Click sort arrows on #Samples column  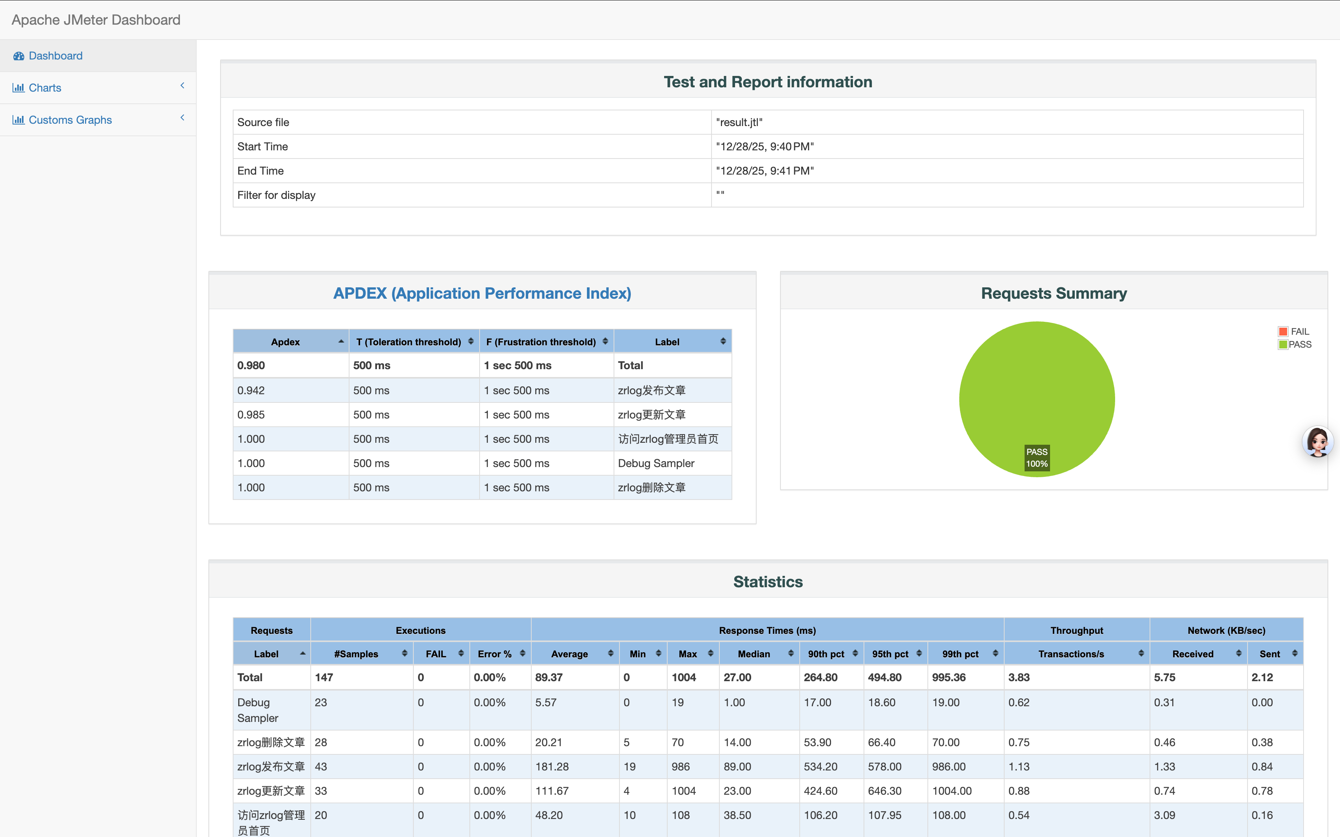(404, 654)
